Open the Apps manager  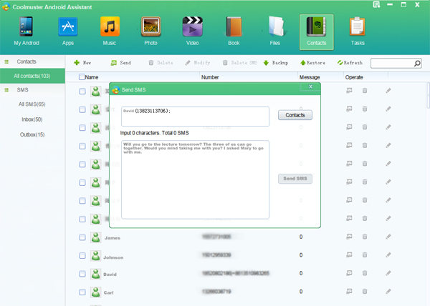coord(68,32)
